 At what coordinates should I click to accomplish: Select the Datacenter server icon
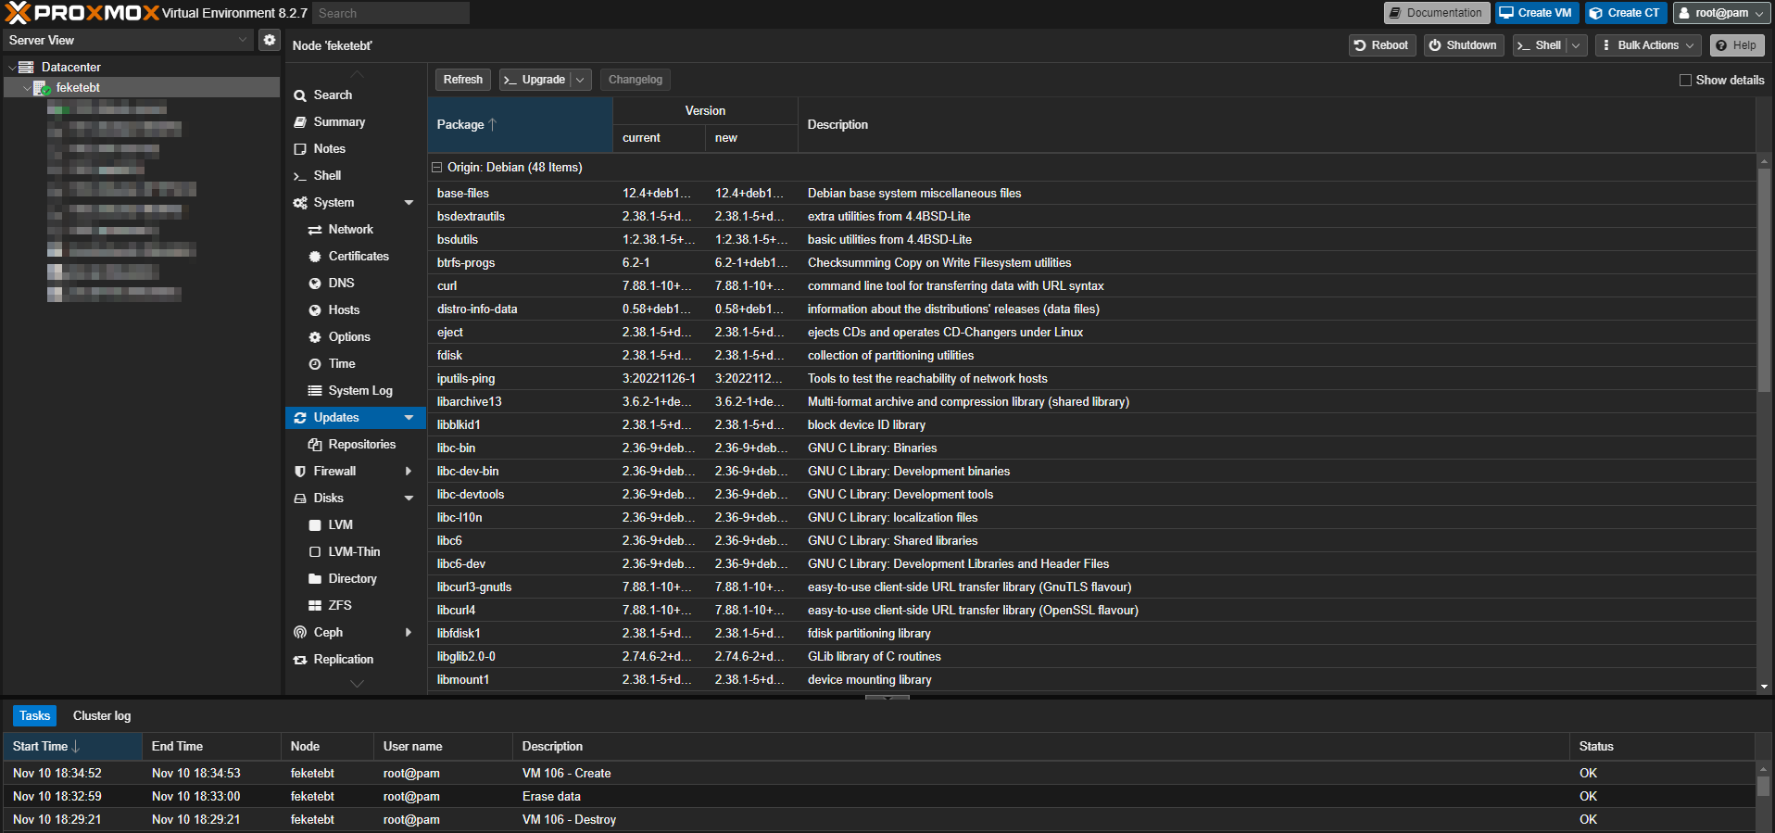[x=26, y=67]
